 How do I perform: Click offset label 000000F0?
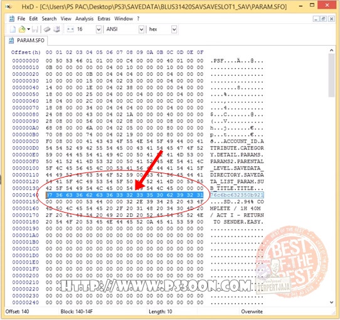click(x=25, y=162)
